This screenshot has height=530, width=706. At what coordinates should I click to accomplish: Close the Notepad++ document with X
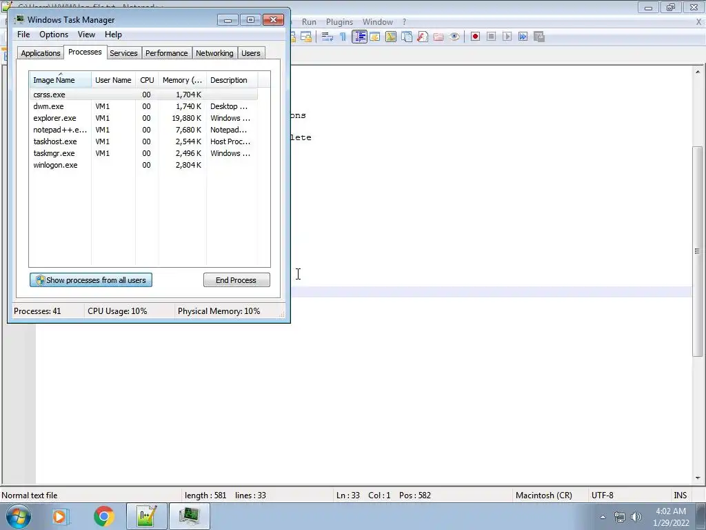pyautogui.click(x=699, y=21)
